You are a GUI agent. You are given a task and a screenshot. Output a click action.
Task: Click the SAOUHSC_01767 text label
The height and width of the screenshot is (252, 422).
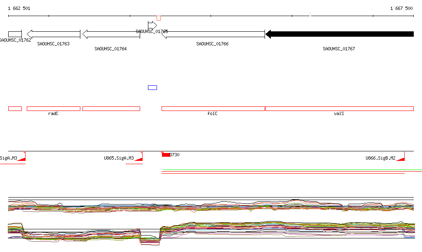coord(339,49)
